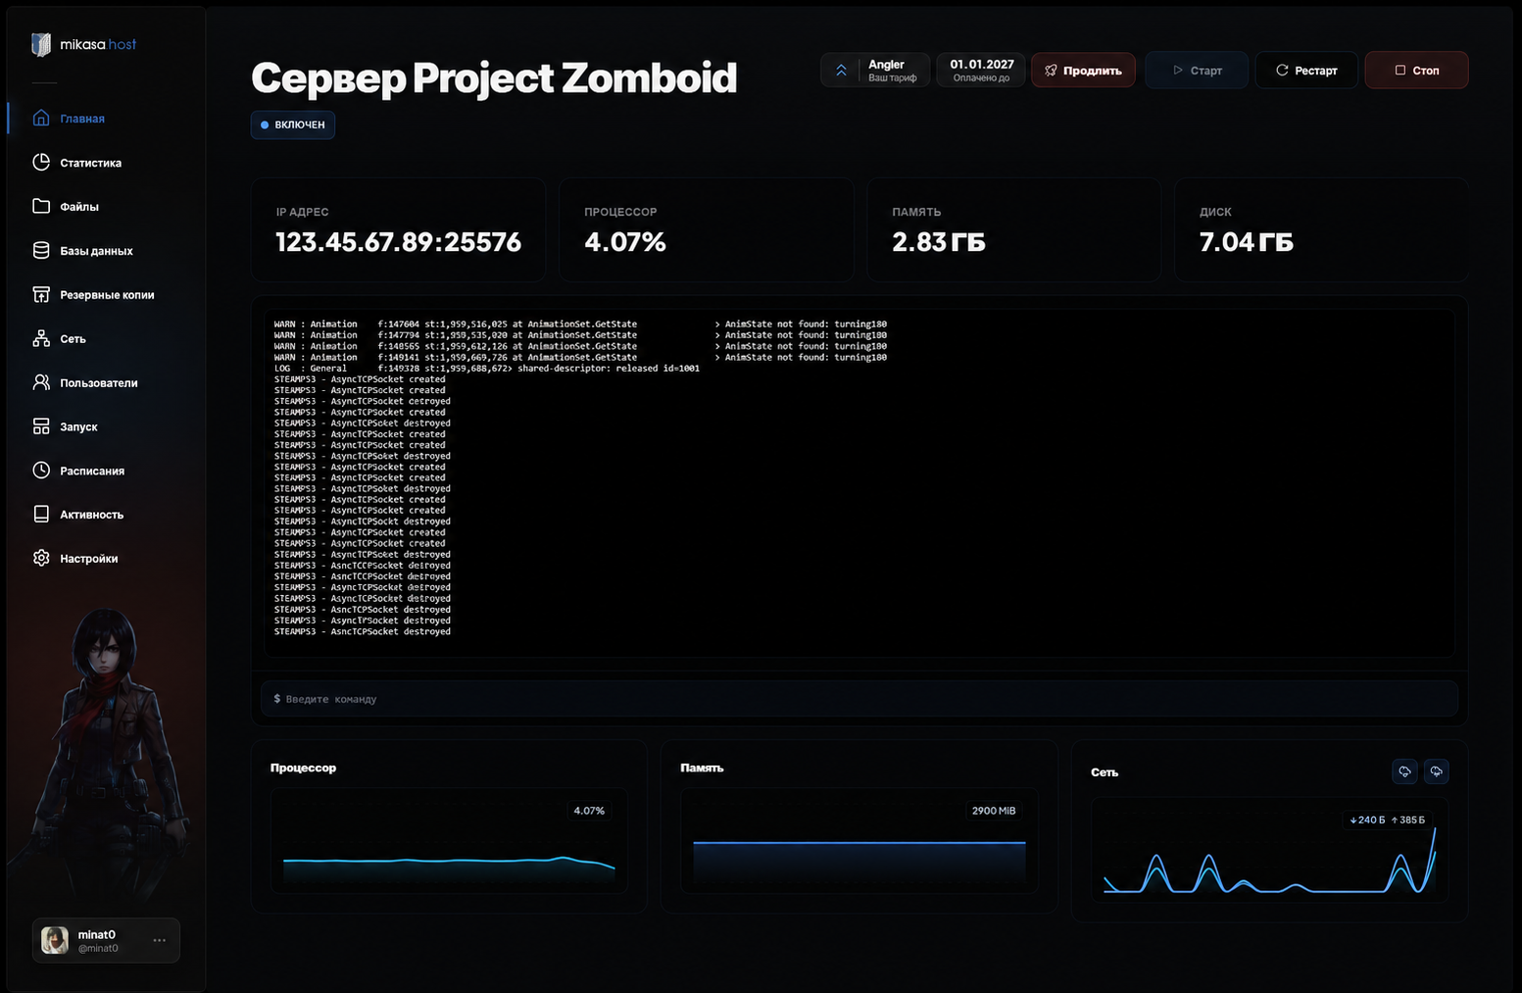
Task: Click the Сервер Project Zomboid title
Action: tap(494, 78)
